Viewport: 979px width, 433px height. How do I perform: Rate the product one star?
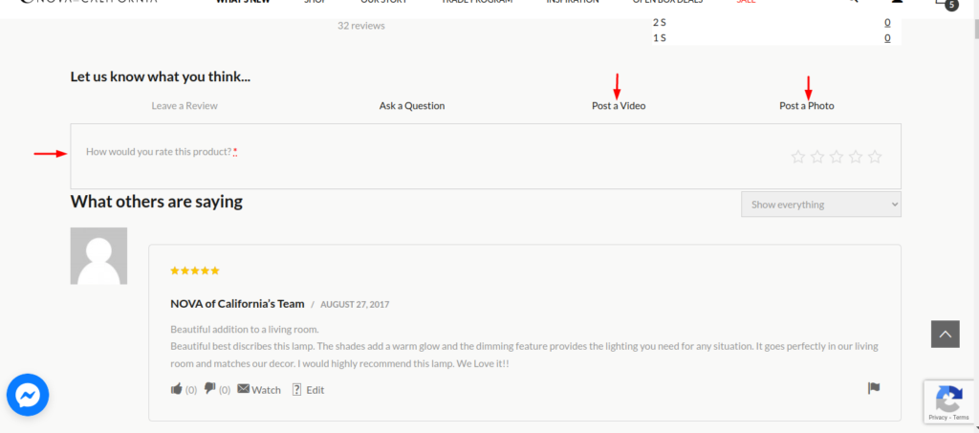(798, 157)
